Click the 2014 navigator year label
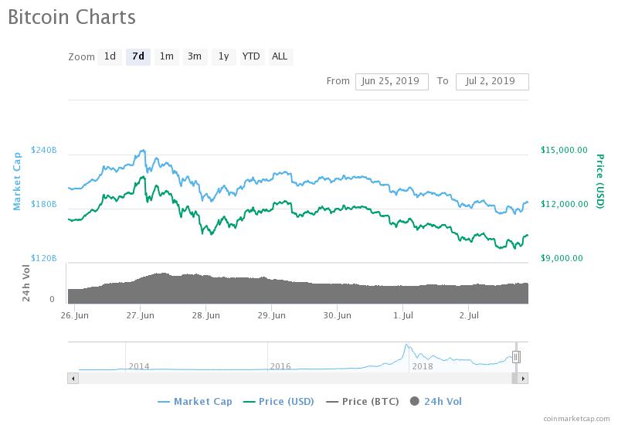This screenshot has height=425, width=618. (139, 366)
